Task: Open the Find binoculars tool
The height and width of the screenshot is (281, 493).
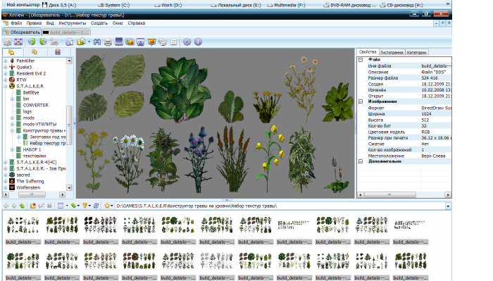Action: tap(97, 42)
